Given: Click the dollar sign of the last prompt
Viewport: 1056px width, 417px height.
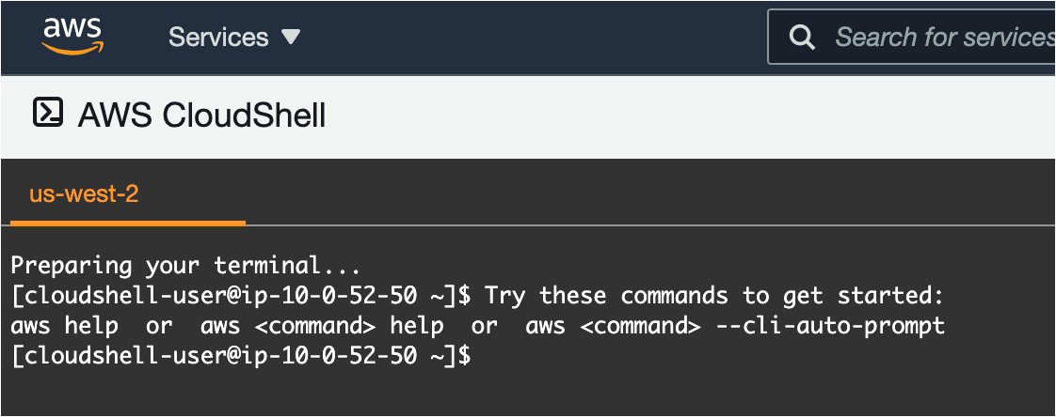Looking at the screenshot, I should pos(462,356).
